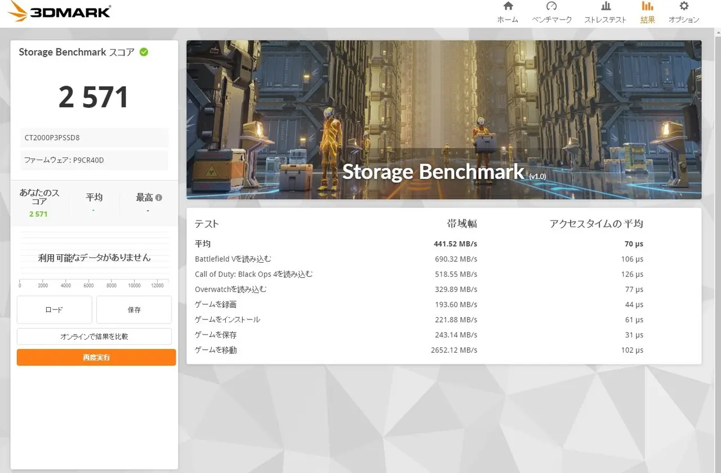Go to Home via house icon
721x473 pixels.
coord(508,6)
